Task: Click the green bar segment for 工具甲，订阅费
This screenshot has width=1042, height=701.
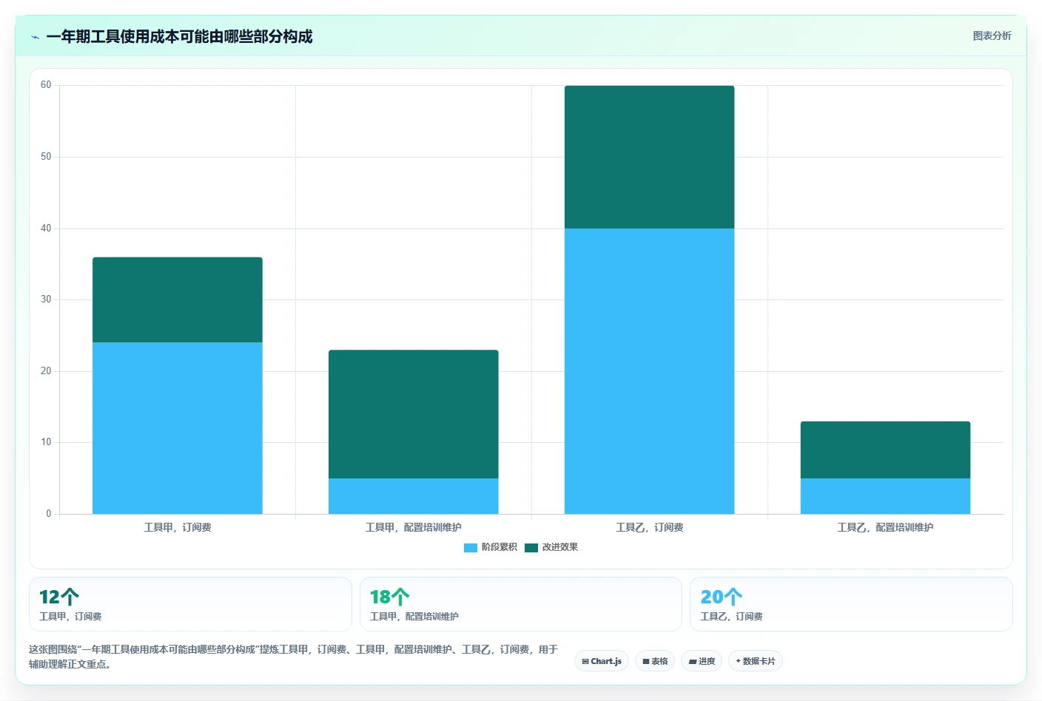Action: pyautogui.click(x=178, y=299)
